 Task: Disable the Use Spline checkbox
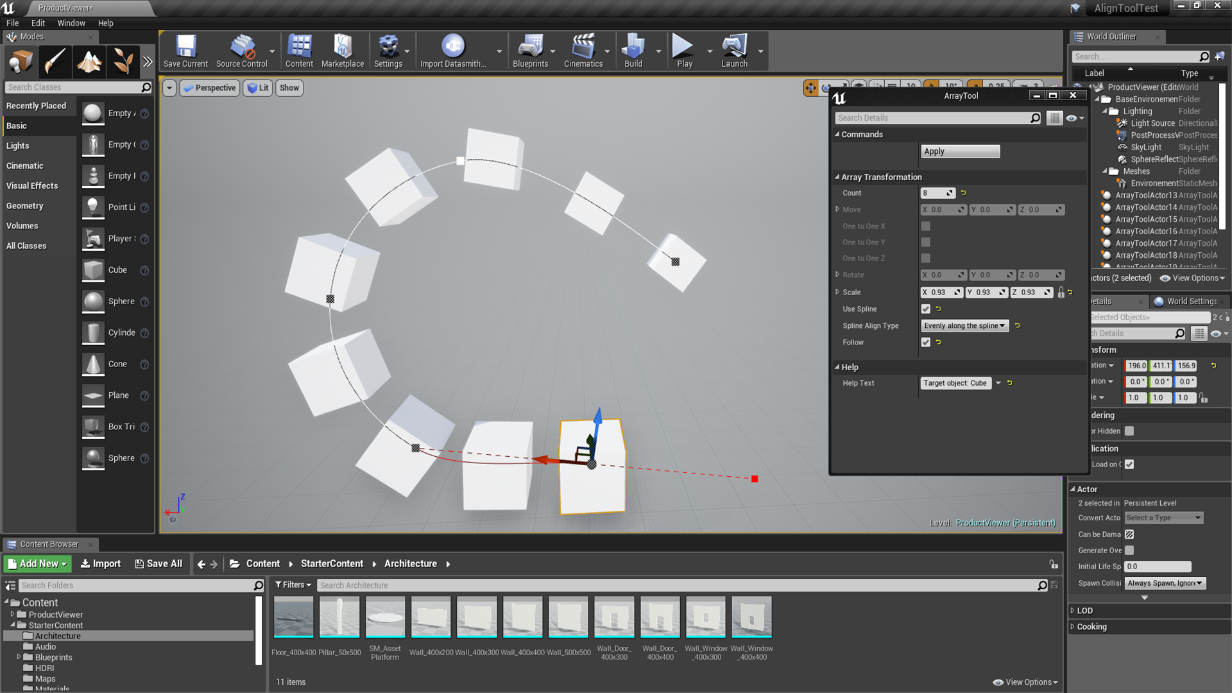pos(925,309)
